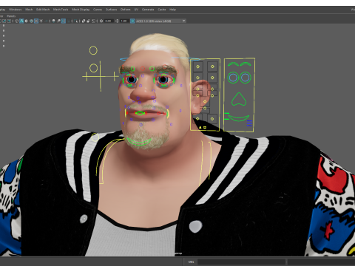Select the green nose control in face picker
Viewport: 355px width, 266px height.
pyautogui.click(x=239, y=99)
